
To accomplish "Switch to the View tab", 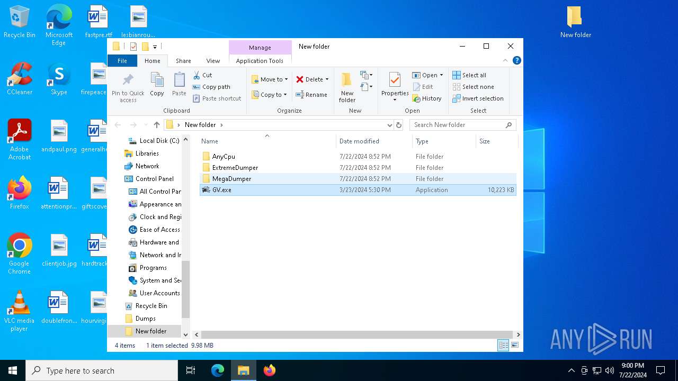I will (x=213, y=61).
